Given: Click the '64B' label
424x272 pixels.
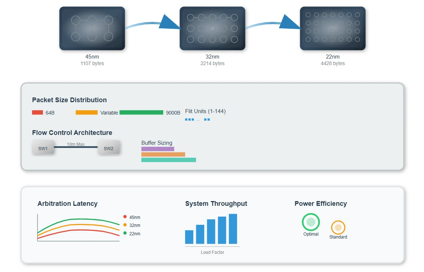Looking at the screenshot, I should pos(50,113).
